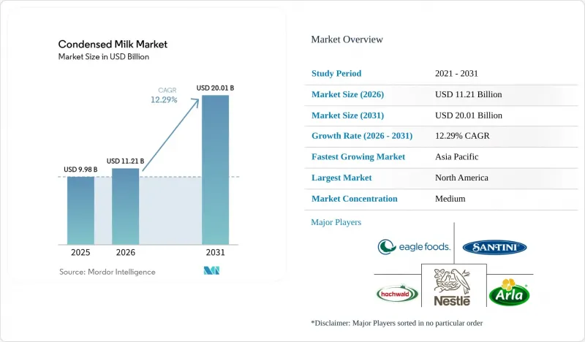
Task: Click the 'Largest Market' label
Action: coord(341,178)
